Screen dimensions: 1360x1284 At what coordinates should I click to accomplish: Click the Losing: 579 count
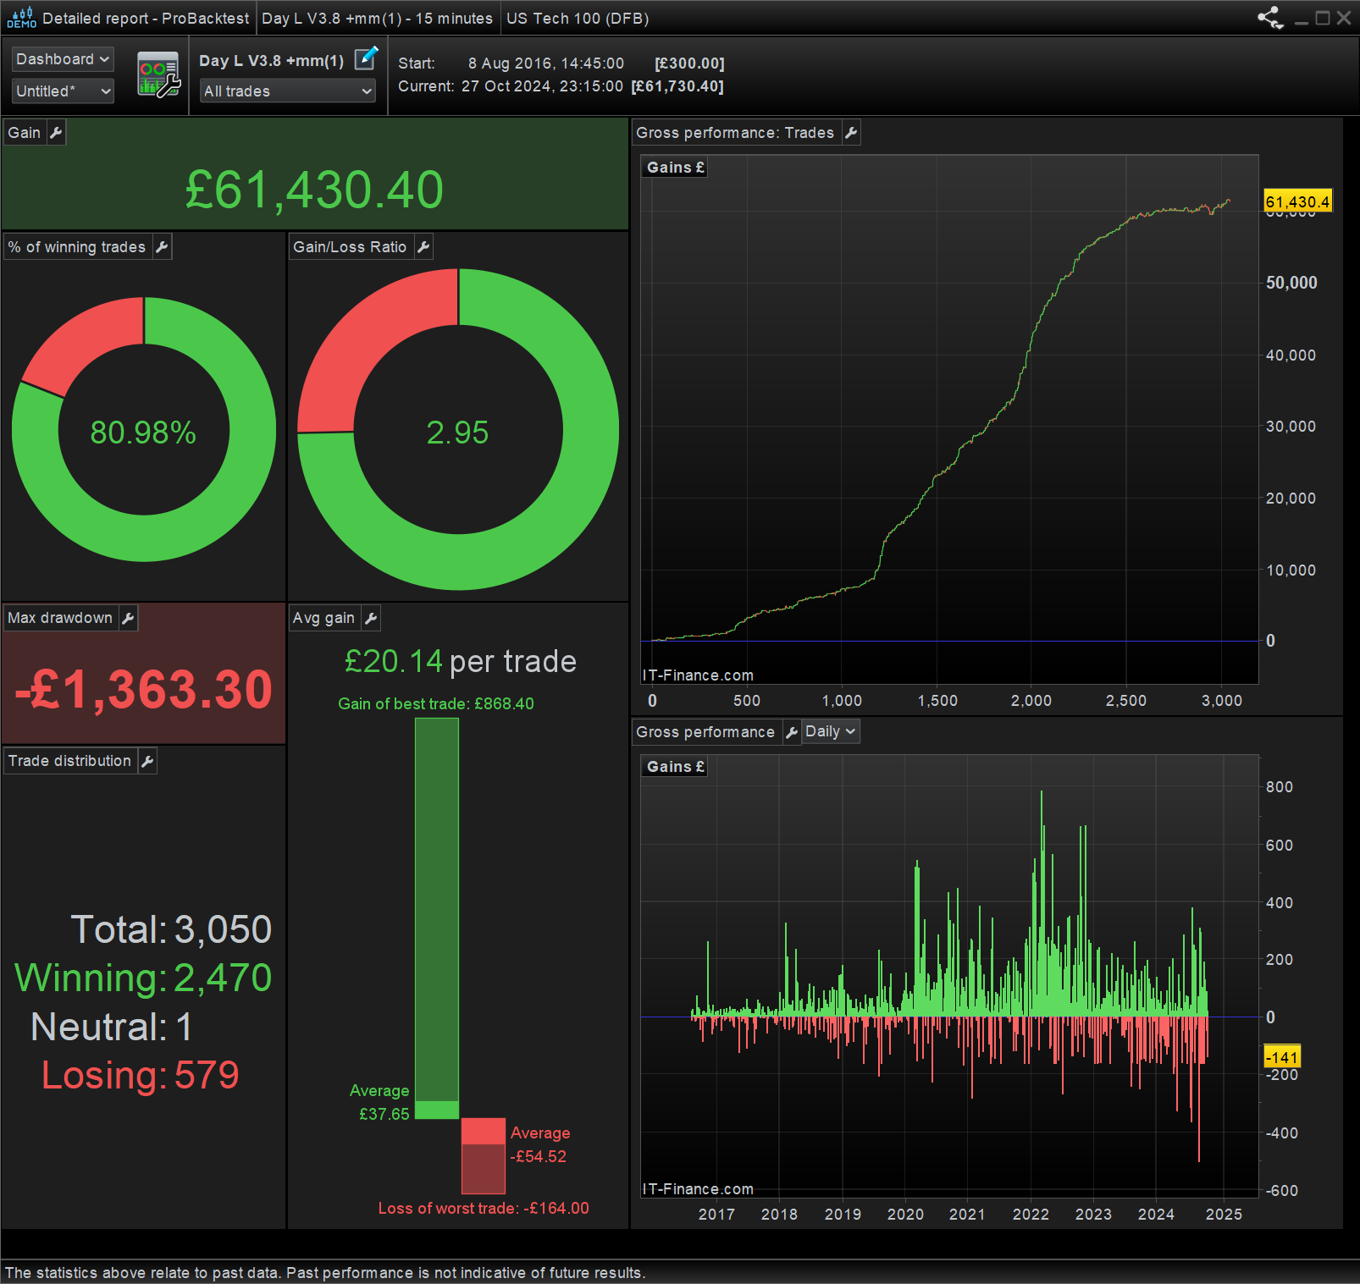click(141, 1076)
